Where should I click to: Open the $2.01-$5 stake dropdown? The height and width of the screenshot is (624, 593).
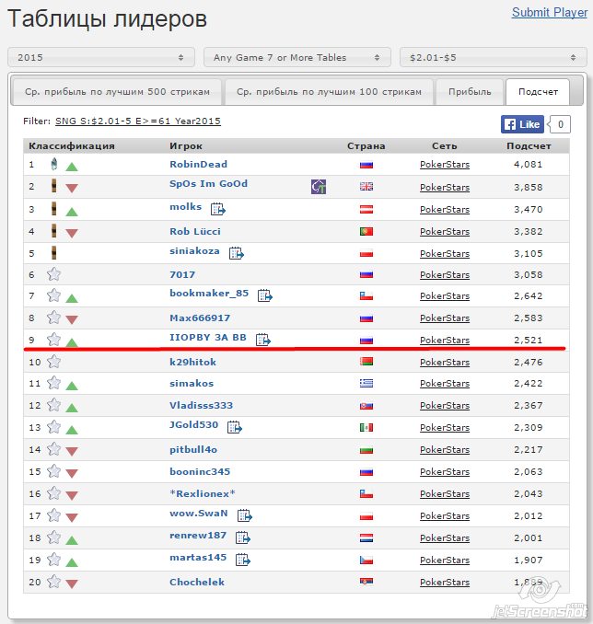click(x=493, y=57)
